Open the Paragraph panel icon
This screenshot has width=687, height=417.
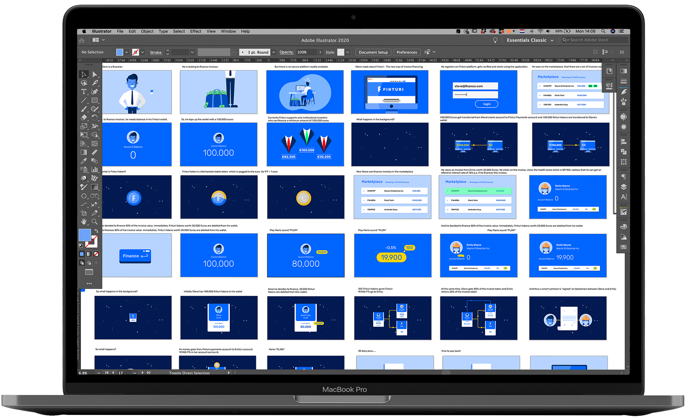pyautogui.click(x=624, y=177)
